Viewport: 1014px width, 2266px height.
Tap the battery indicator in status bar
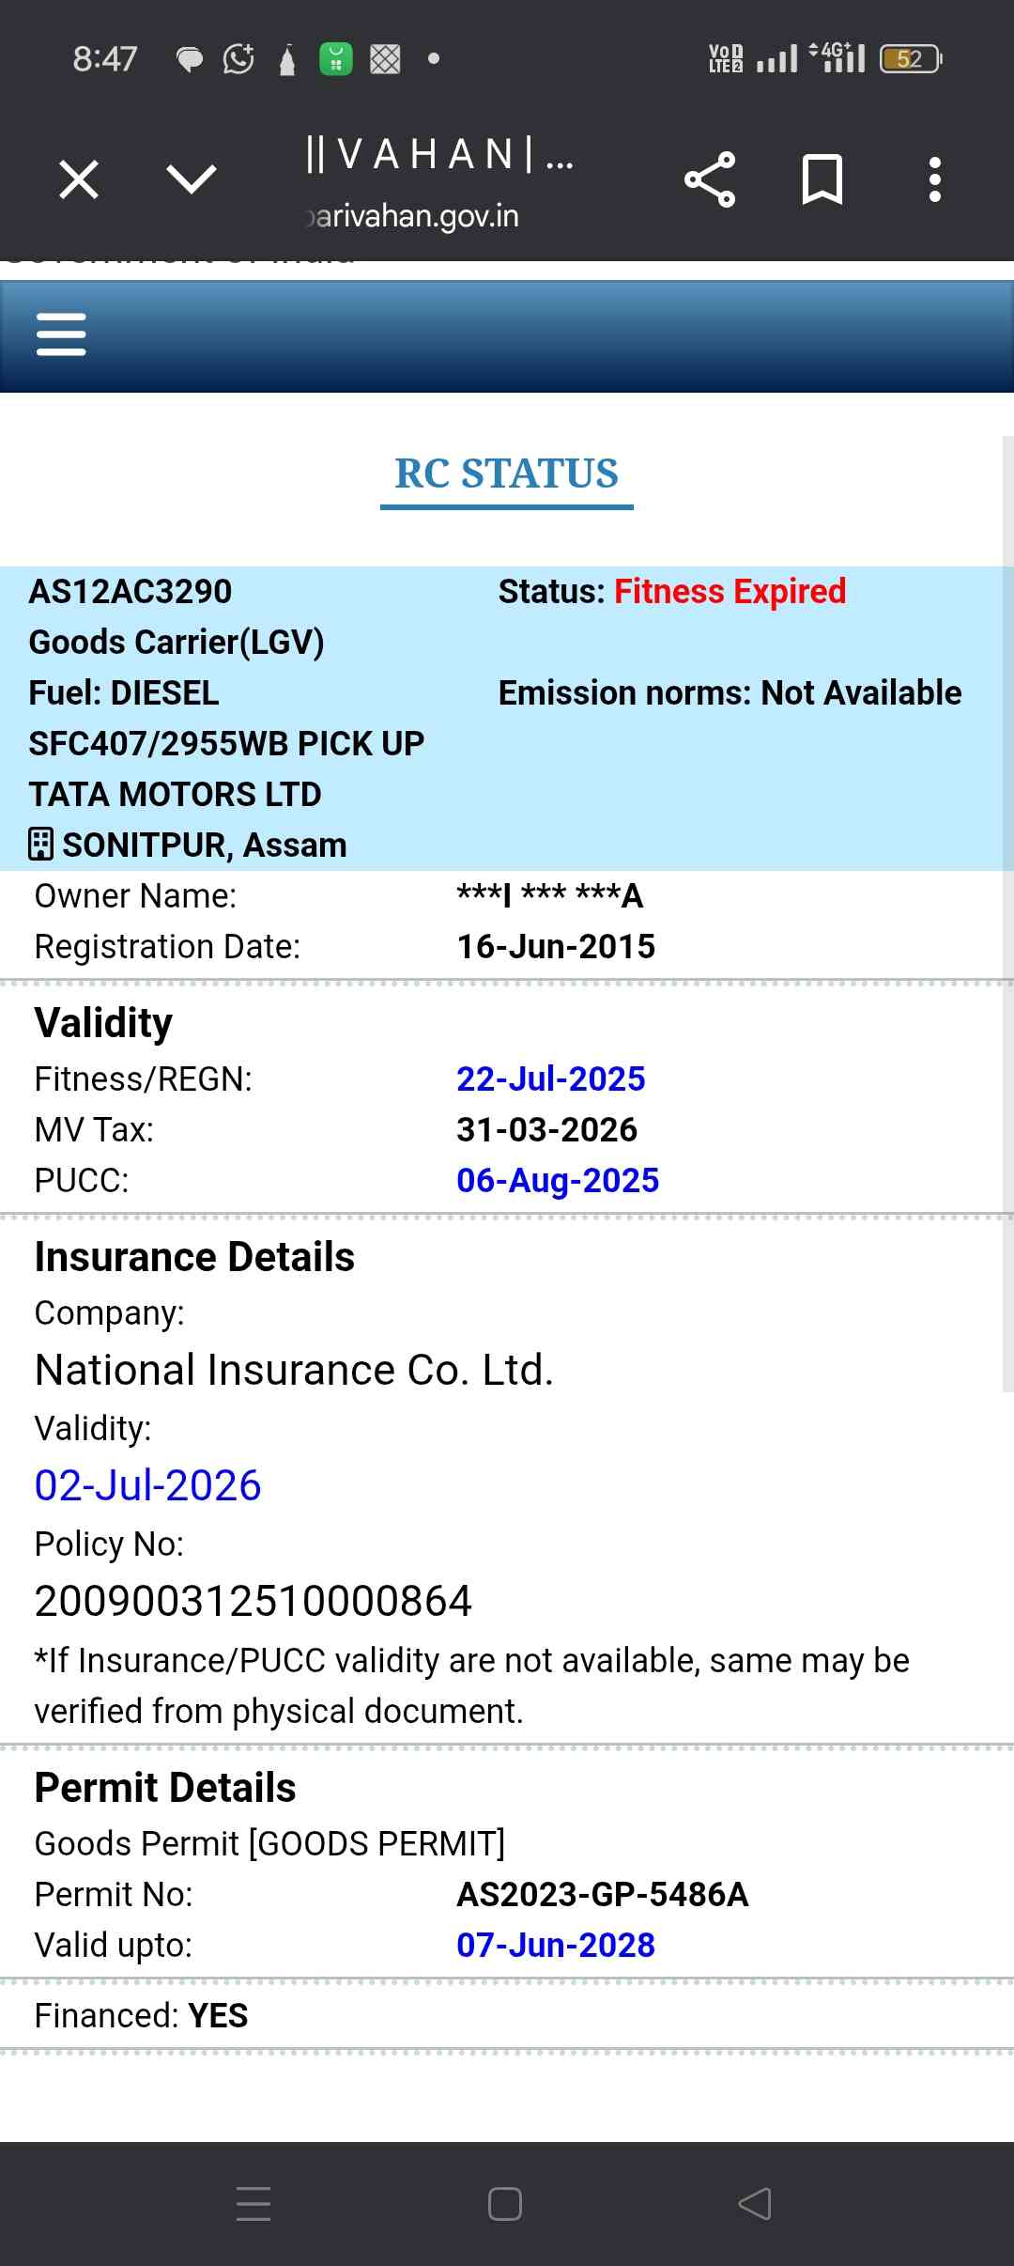[910, 59]
